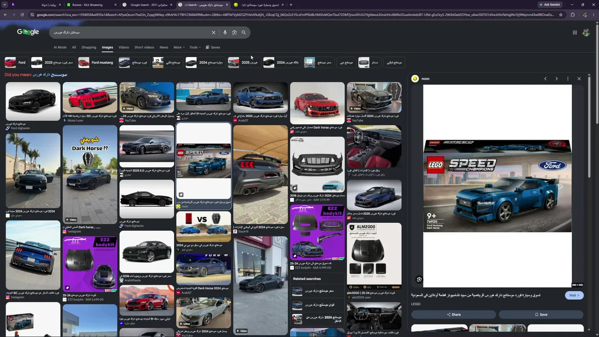
Task: Clear the search box text
Action: (213, 33)
